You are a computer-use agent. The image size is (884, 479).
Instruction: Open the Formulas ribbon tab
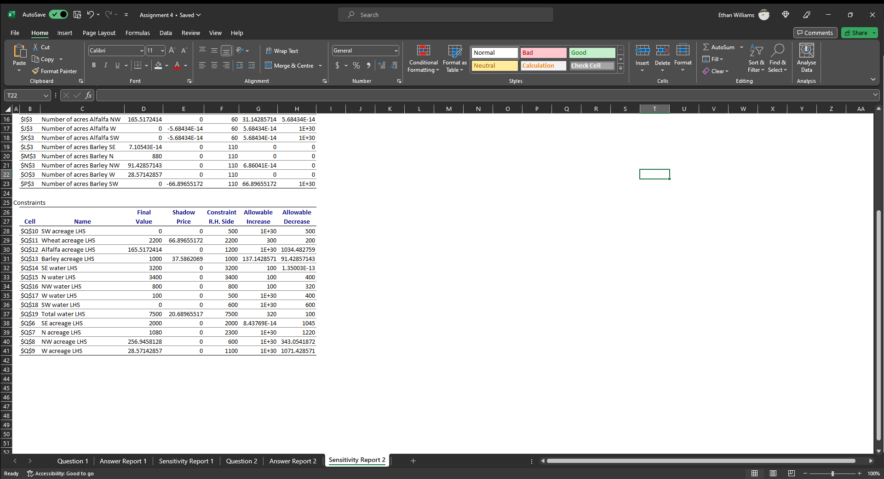[138, 33]
